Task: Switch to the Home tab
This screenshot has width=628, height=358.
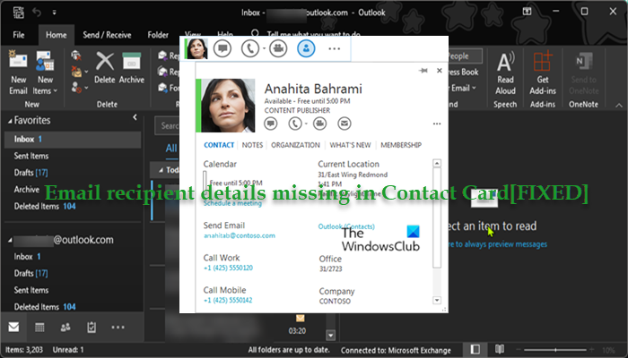Action: coord(56,35)
